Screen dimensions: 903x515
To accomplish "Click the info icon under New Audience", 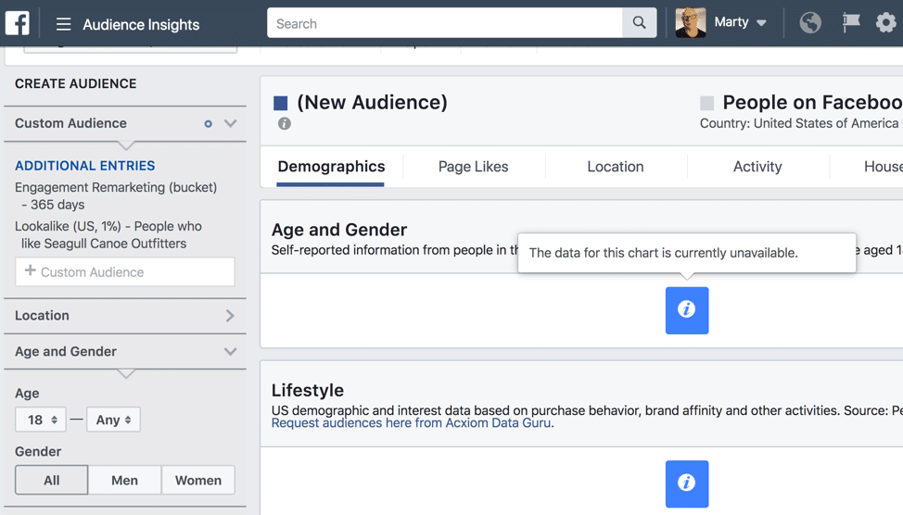I will click(285, 123).
